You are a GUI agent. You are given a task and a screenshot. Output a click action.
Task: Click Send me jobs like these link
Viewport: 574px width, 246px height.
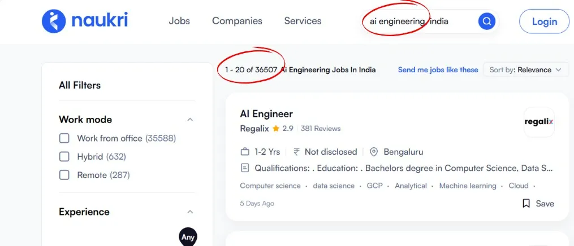[438, 70]
